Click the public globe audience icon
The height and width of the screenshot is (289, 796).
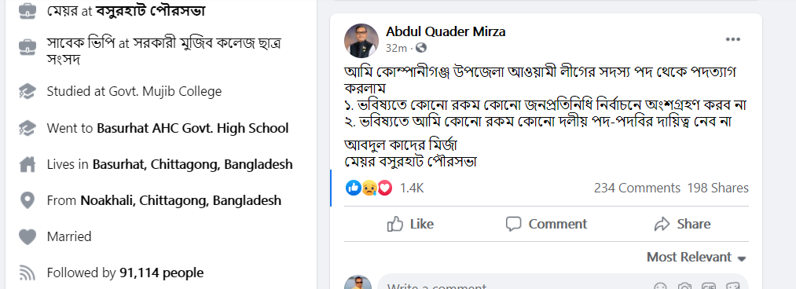tap(421, 48)
